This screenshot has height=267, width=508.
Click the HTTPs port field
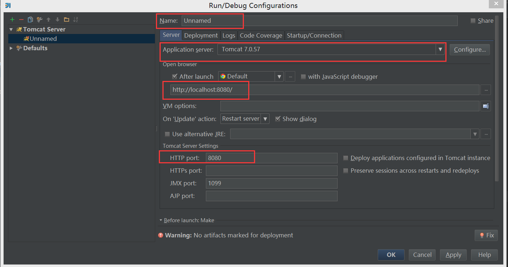pyautogui.click(x=272, y=171)
